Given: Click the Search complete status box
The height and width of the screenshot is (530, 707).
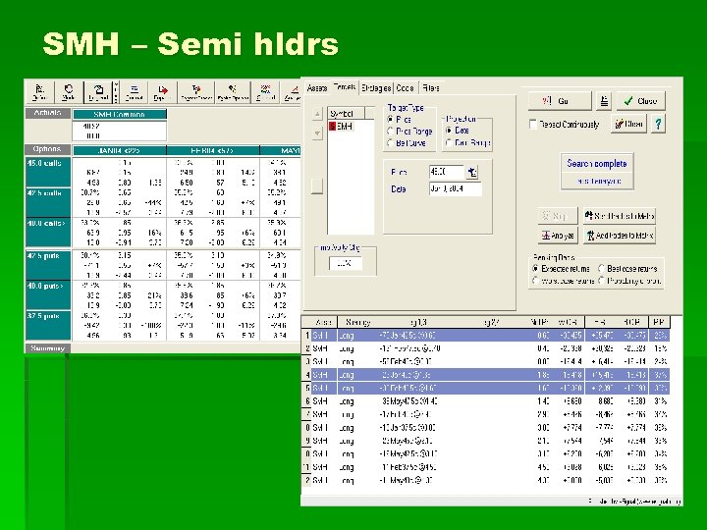Looking at the screenshot, I should click(597, 171).
